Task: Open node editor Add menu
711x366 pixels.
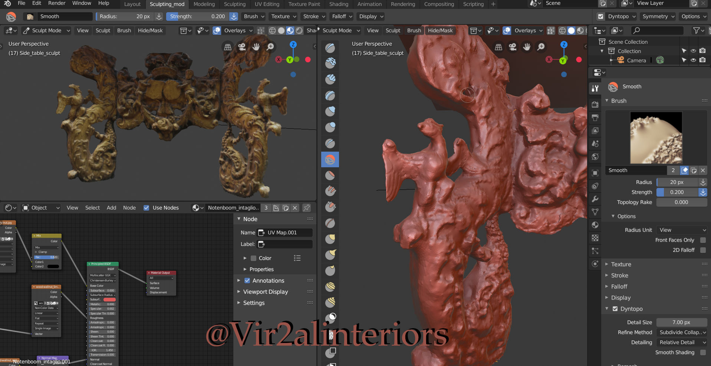Action: pyautogui.click(x=111, y=208)
